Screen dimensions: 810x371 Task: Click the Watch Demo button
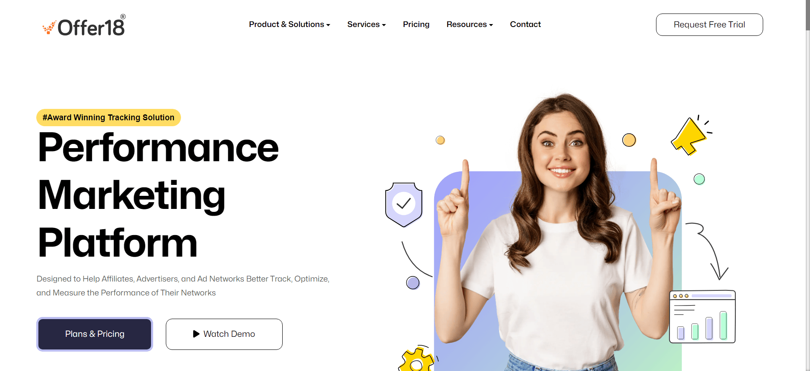[x=224, y=334]
